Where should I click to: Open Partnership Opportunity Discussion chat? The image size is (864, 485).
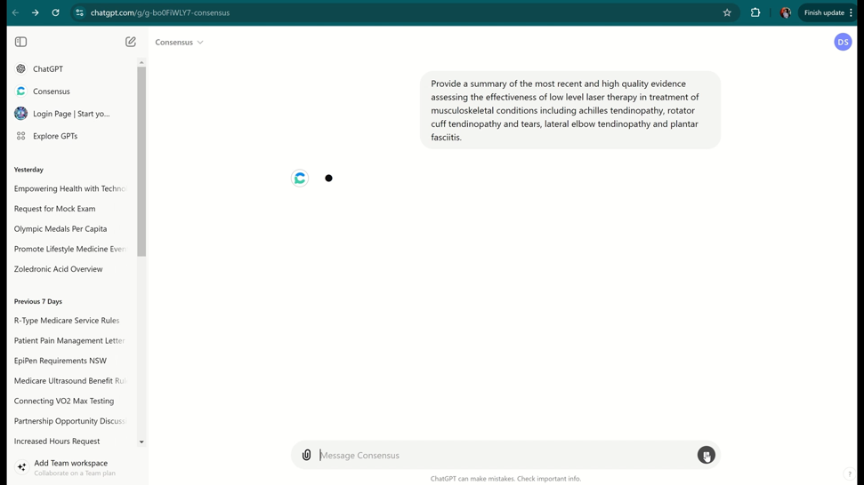(72, 421)
